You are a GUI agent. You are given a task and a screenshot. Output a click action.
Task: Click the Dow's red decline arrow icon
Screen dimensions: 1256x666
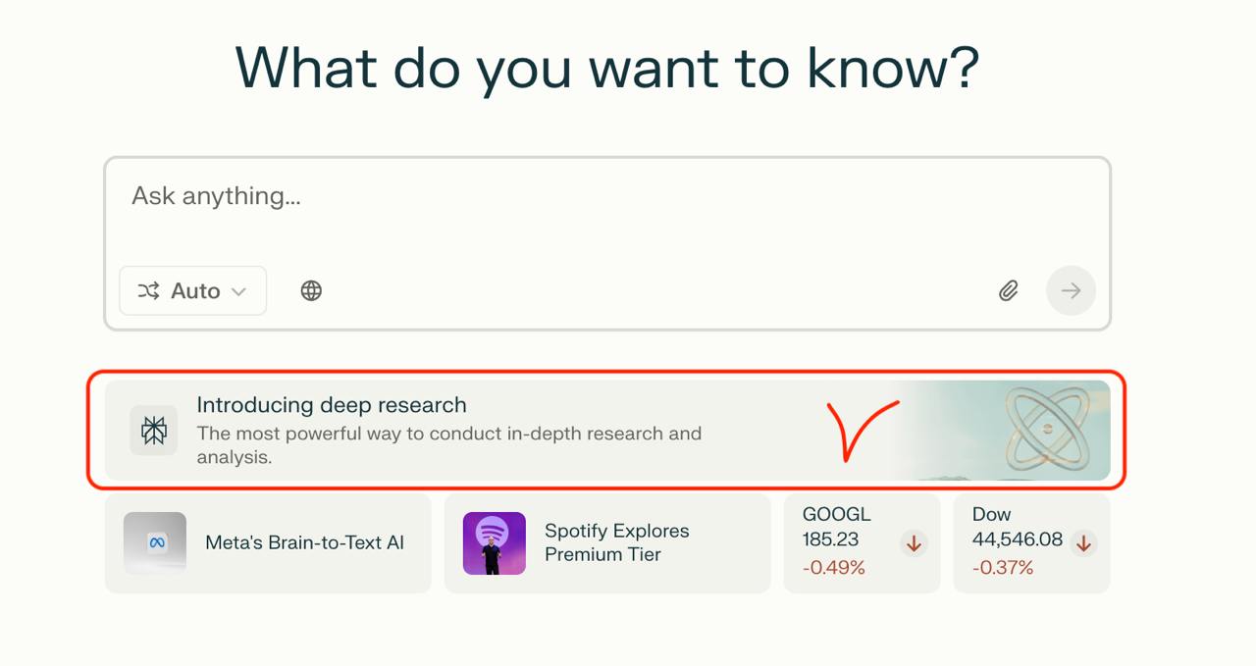click(x=1083, y=540)
